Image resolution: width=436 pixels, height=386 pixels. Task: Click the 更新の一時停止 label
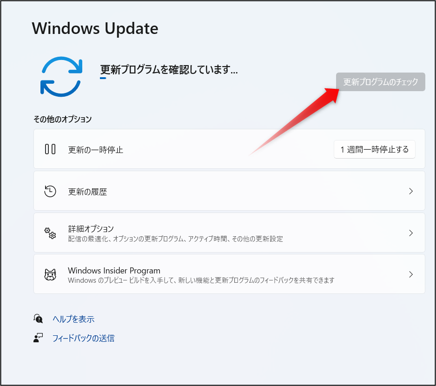pos(96,150)
